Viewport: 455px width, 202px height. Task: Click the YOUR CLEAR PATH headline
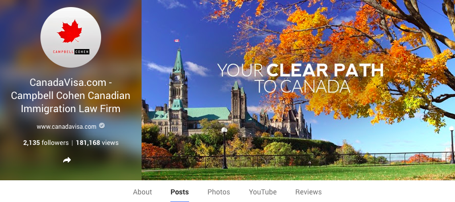point(300,70)
